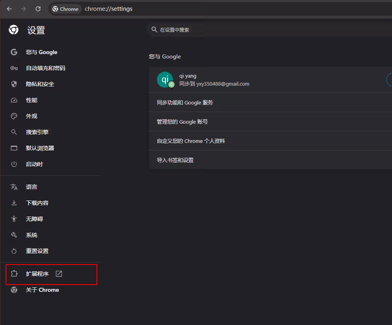This screenshot has width=392, height=325.
Task: Click the browser back arrow
Action: (9, 9)
